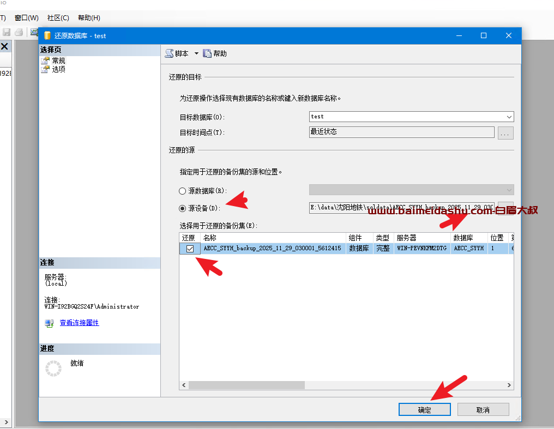The height and width of the screenshot is (429, 554).
Task: Select the 常规 page icon
Action: [x=45, y=61]
